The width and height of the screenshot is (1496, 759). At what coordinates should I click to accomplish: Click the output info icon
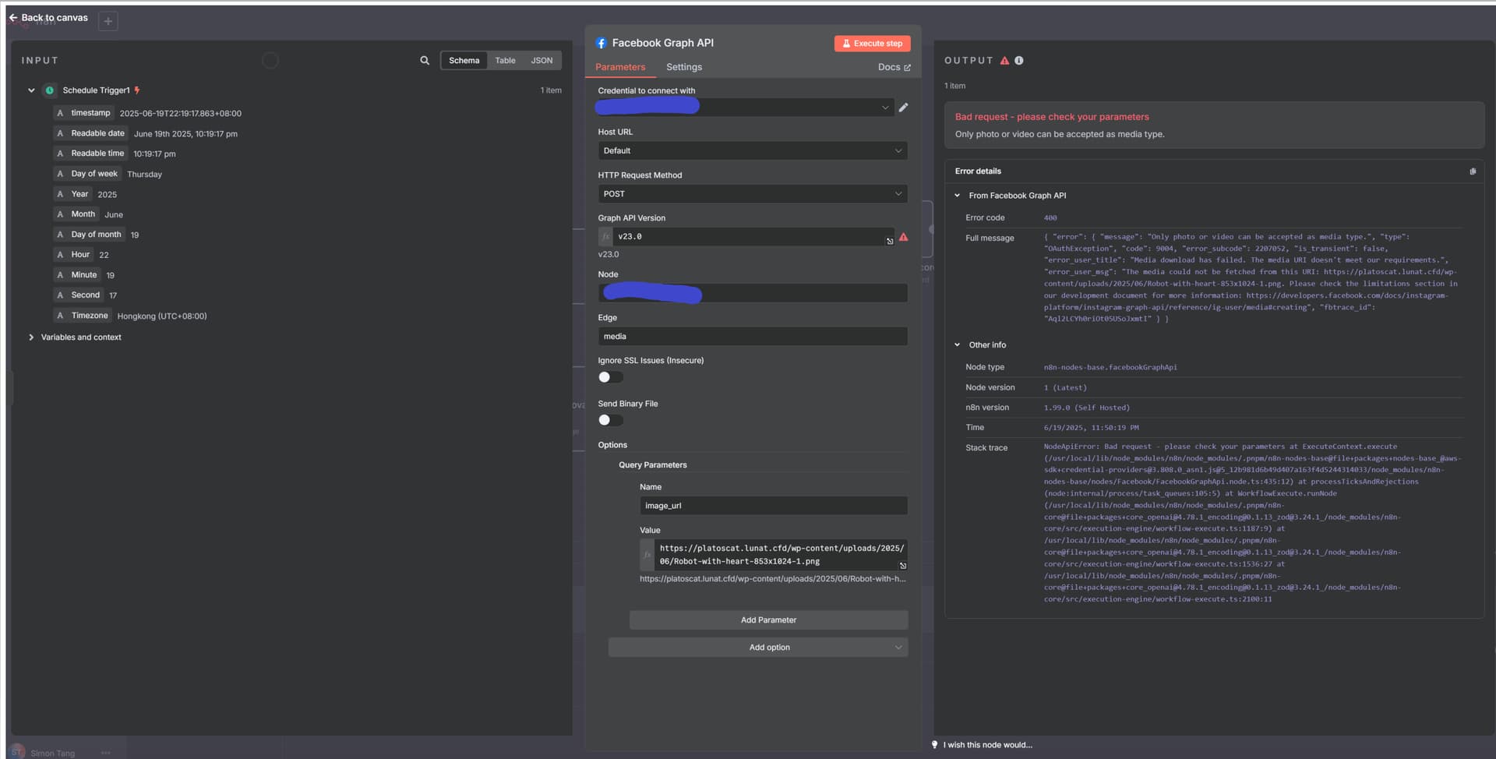click(1019, 61)
